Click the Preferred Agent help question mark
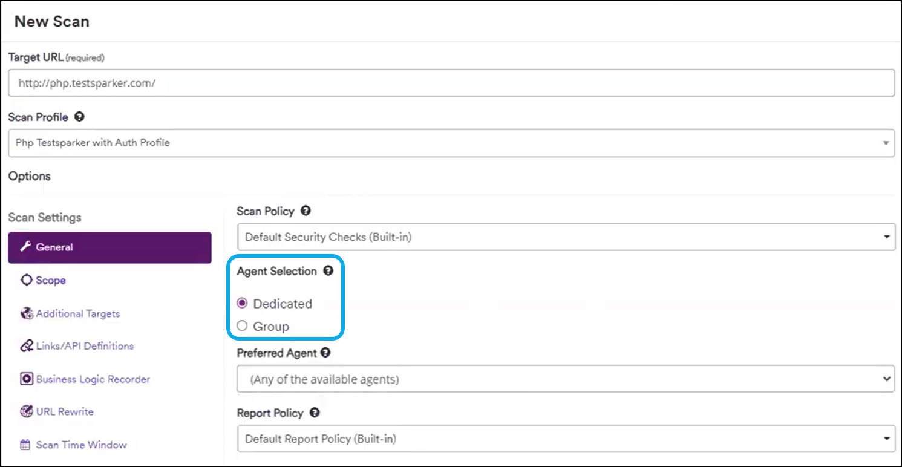Screen dimensions: 902x467 pos(326,353)
